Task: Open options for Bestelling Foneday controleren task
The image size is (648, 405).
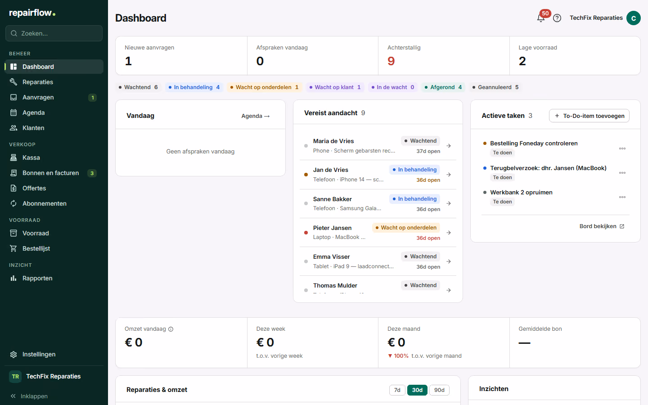Action: 622,148
